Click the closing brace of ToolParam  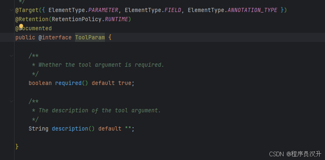17,147
